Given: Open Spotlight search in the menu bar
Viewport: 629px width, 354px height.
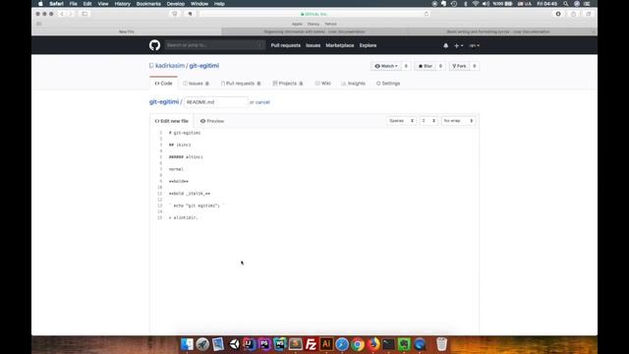Looking at the screenshot, I should pyautogui.click(x=566, y=4).
